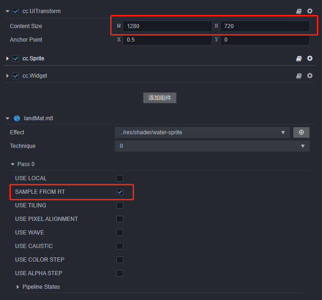Image resolution: width=322 pixels, height=300 pixels.
Task: Enable USE PIXEL ALIGNMENT option
Action: [120, 219]
